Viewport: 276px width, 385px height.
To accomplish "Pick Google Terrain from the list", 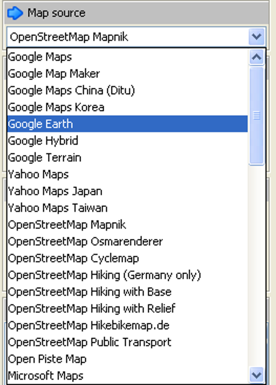I will tap(127, 157).
